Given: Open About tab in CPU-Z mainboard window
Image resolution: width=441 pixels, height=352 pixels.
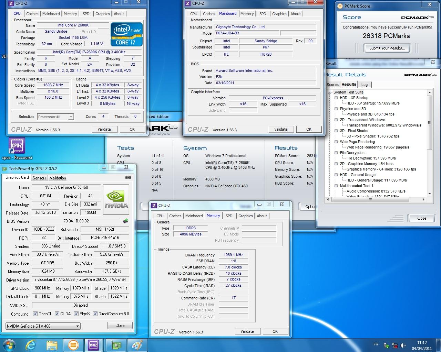Looking at the screenshot, I should pyautogui.click(x=296, y=14).
